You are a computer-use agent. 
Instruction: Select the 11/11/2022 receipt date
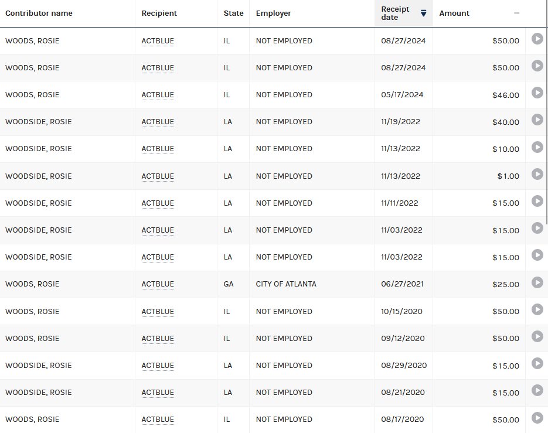(x=400, y=203)
